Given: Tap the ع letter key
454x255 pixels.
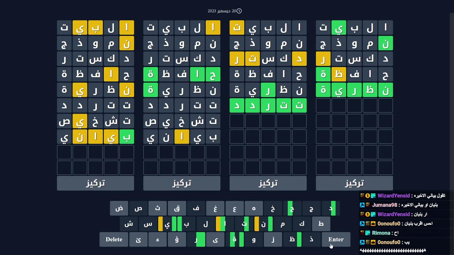Looking at the screenshot, I should point(234,208).
